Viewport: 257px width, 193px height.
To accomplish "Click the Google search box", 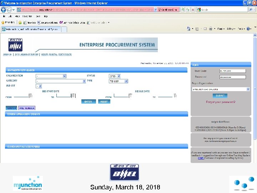I will click(222, 10).
